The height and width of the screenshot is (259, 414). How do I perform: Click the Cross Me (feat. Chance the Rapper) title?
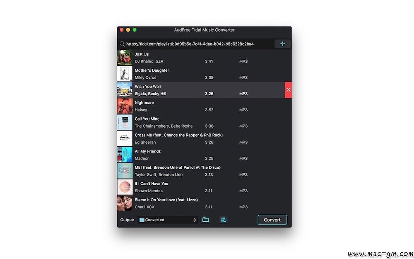tap(179, 135)
